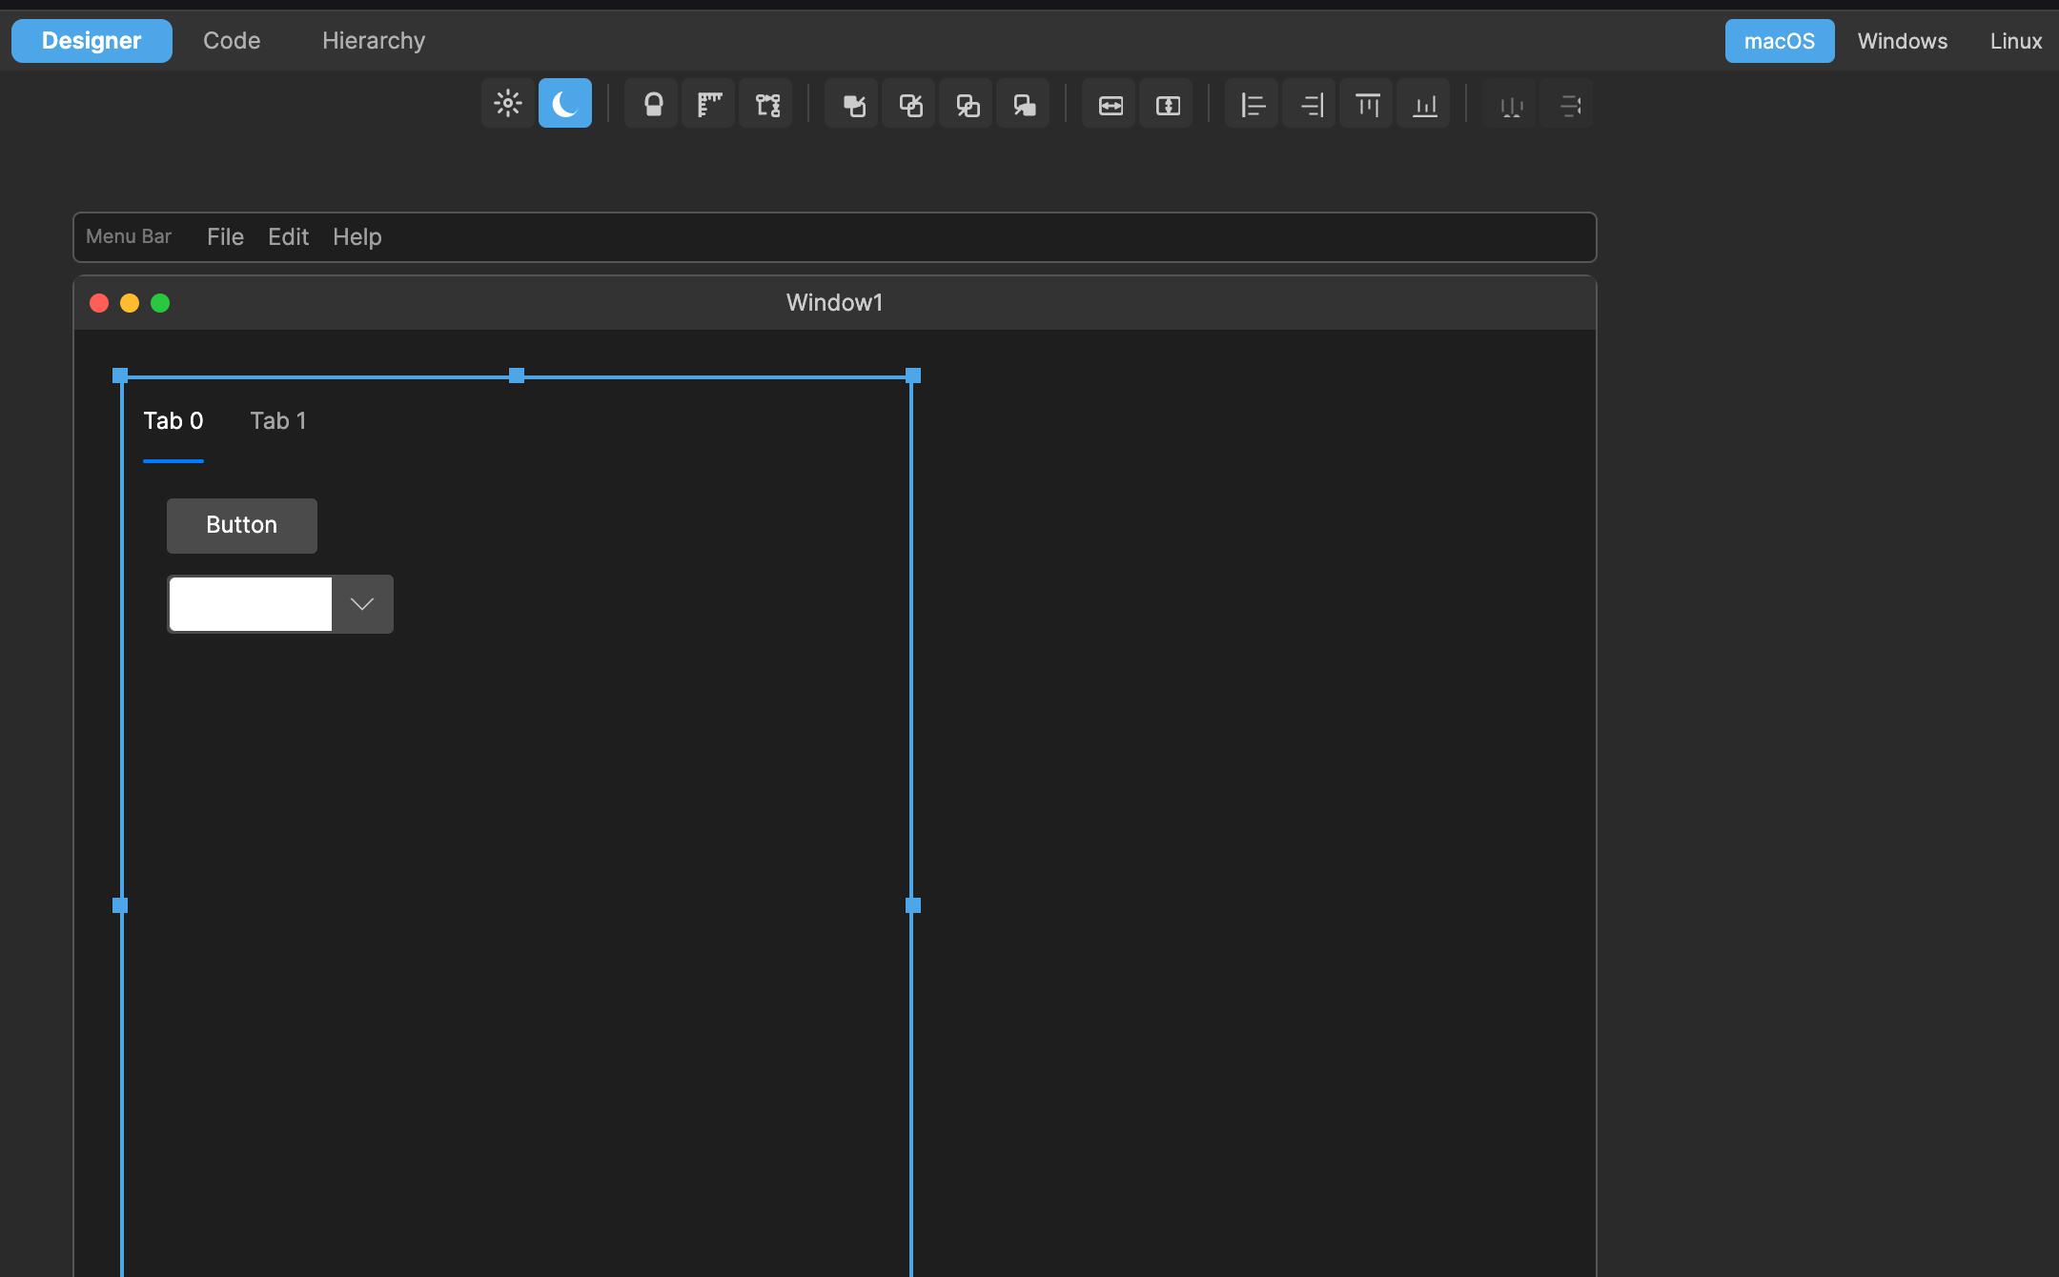The height and width of the screenshot is (1277, 2059).
Task: Click the green zoom dot of Window1
Action: (x=160, y=303)
